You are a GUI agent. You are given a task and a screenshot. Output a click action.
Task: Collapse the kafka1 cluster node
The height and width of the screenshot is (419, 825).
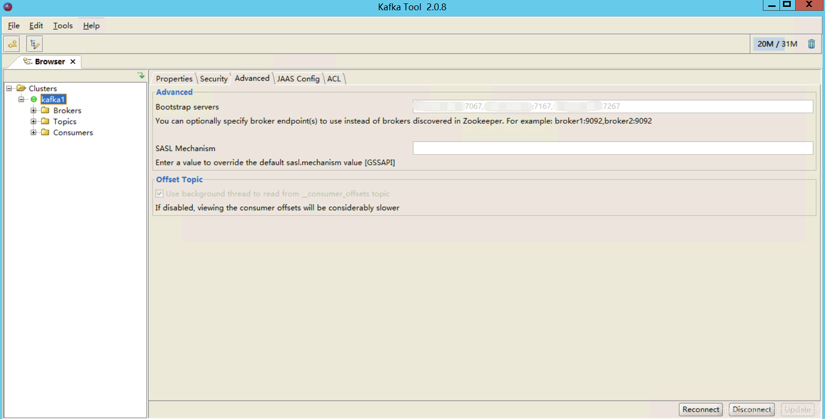pos(21,99)
